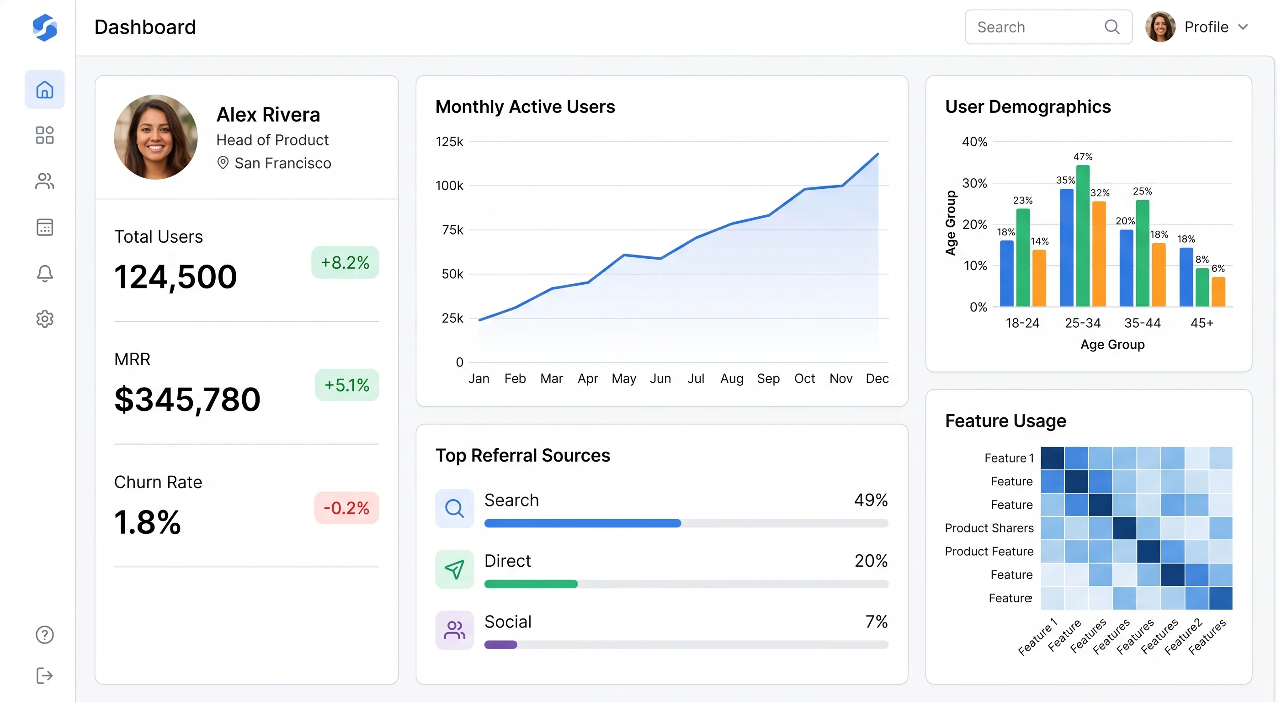Viewport: 1287px width, 702px height.
Task: Open the Profile menu label
Action: click(x=1206, y=27)
